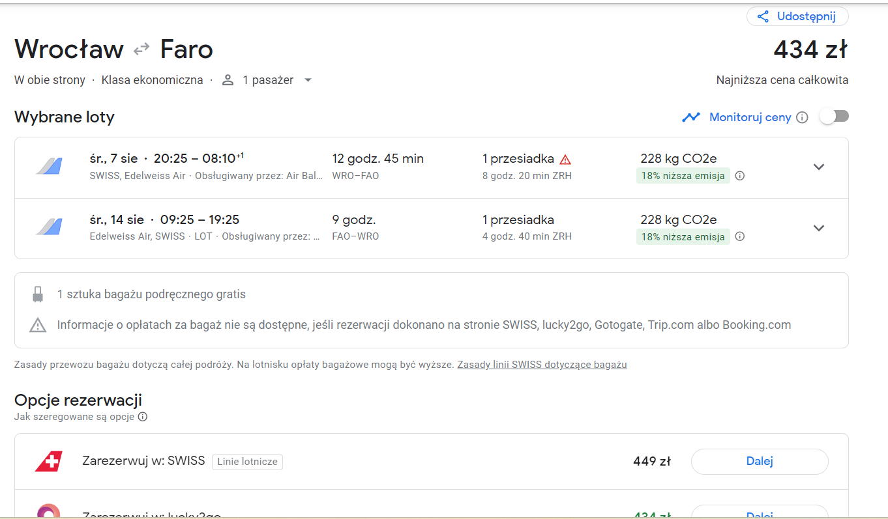The image size is (888, 519).
Task: Click the Monitoruj ceny trend graph icon
Action: [691, 117]
